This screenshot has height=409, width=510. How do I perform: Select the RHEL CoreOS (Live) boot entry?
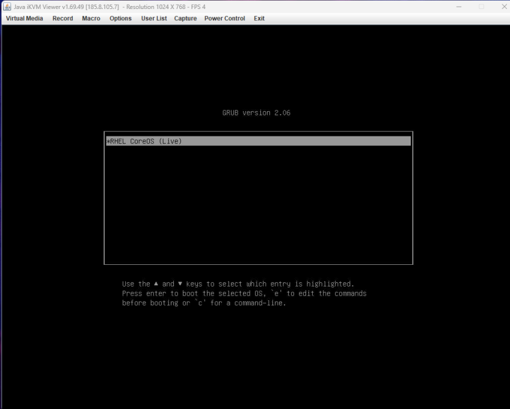point(144,141)
